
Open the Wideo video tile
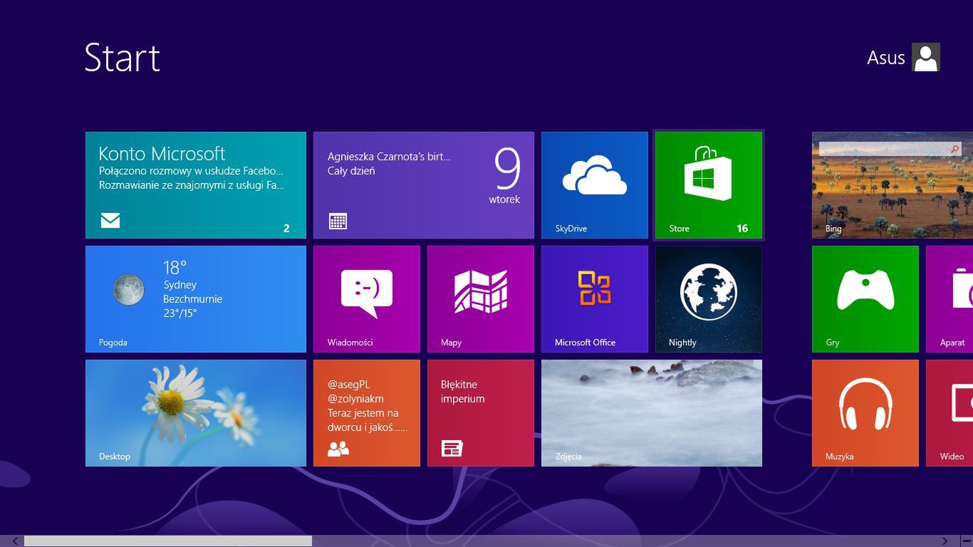950,413
